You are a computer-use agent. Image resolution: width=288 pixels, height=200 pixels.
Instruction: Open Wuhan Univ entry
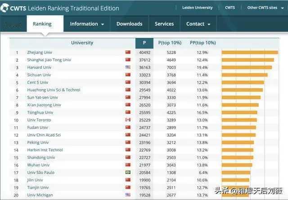pos(38,165)
